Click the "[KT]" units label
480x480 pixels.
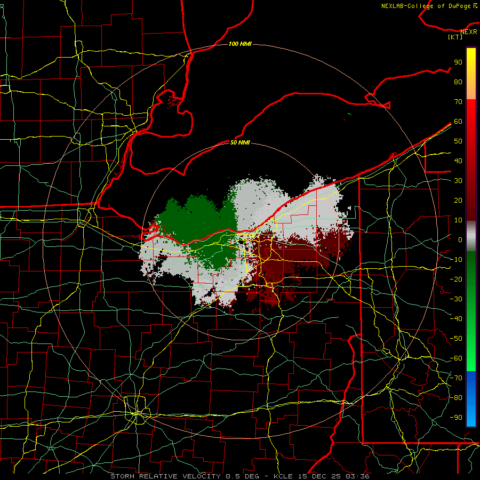455,37
